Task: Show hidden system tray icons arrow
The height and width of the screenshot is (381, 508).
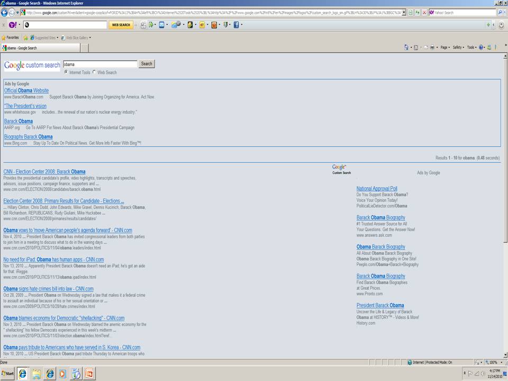Action: point(465,373)
